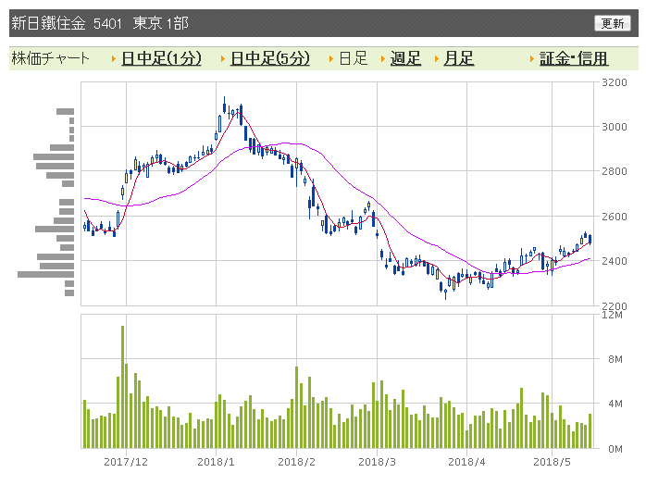The width and height of the screenshot is (646, 485).
Task: Click the 2018/2 date axis label
Action: pyautogui.click(x=296, y=462)
